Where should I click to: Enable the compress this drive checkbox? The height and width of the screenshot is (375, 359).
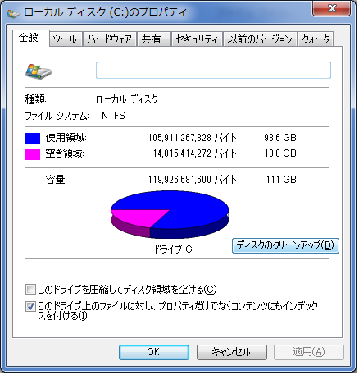coord(30,290)
